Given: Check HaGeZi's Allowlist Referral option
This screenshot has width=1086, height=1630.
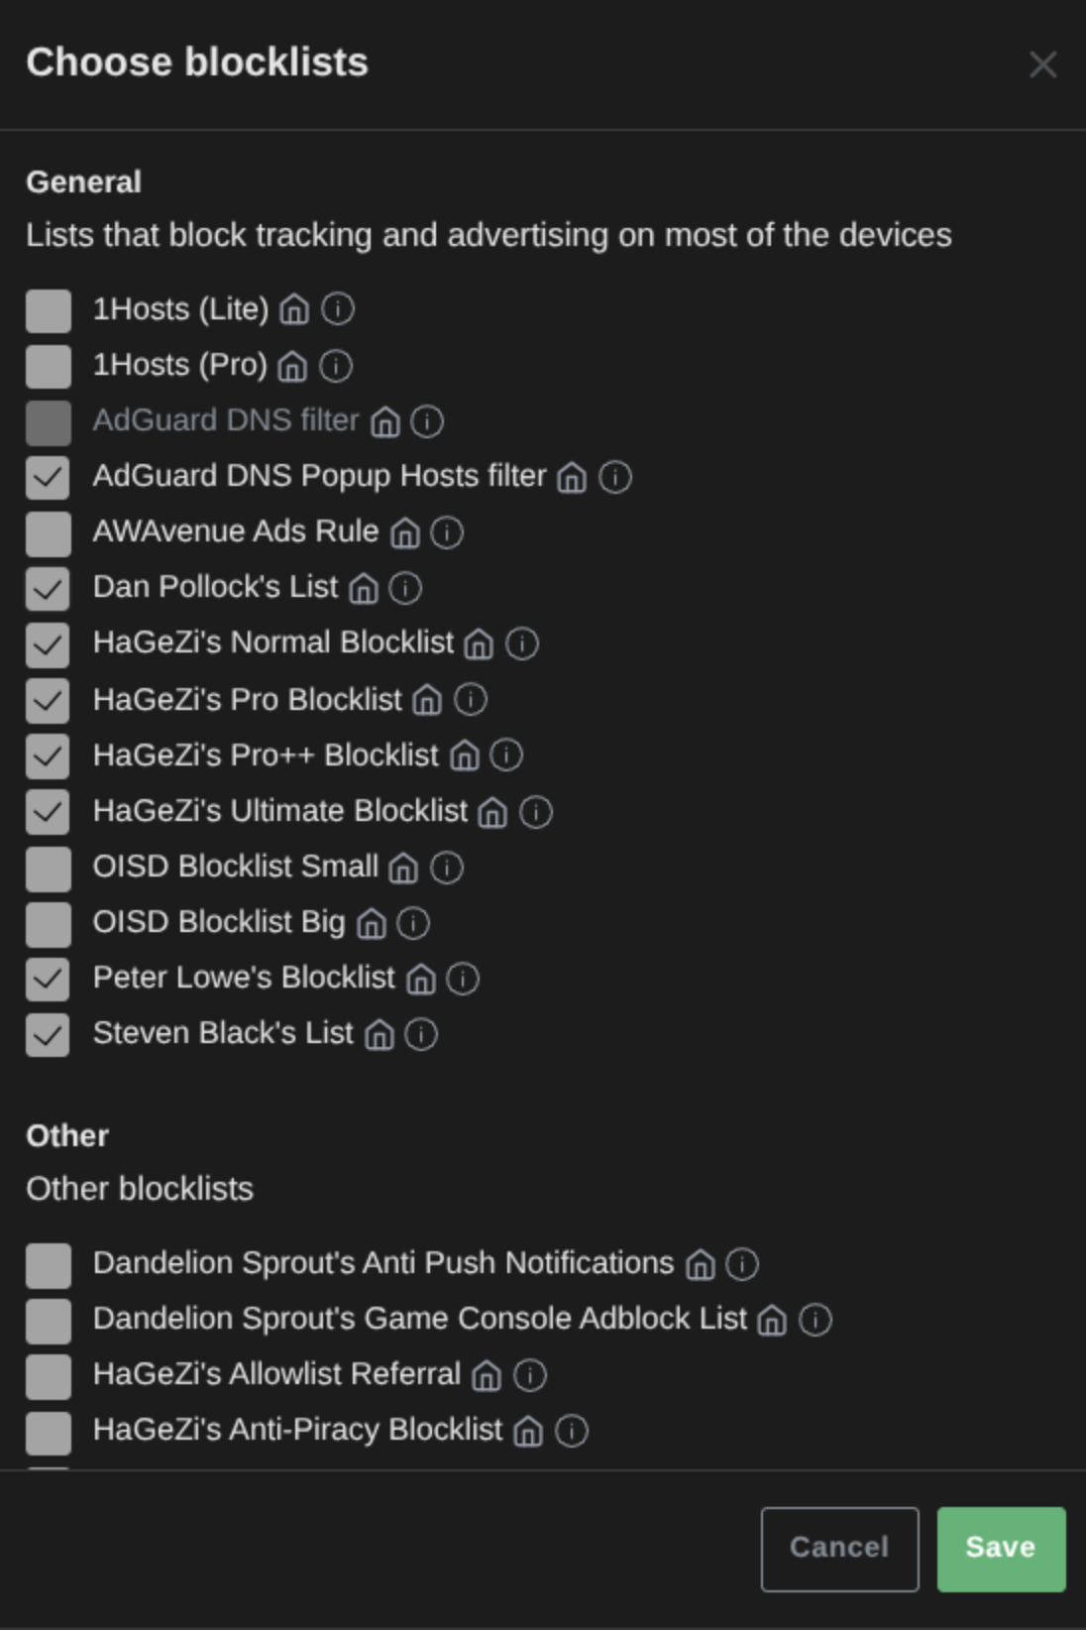Looking at the screenshot, I should (47, 1374).
